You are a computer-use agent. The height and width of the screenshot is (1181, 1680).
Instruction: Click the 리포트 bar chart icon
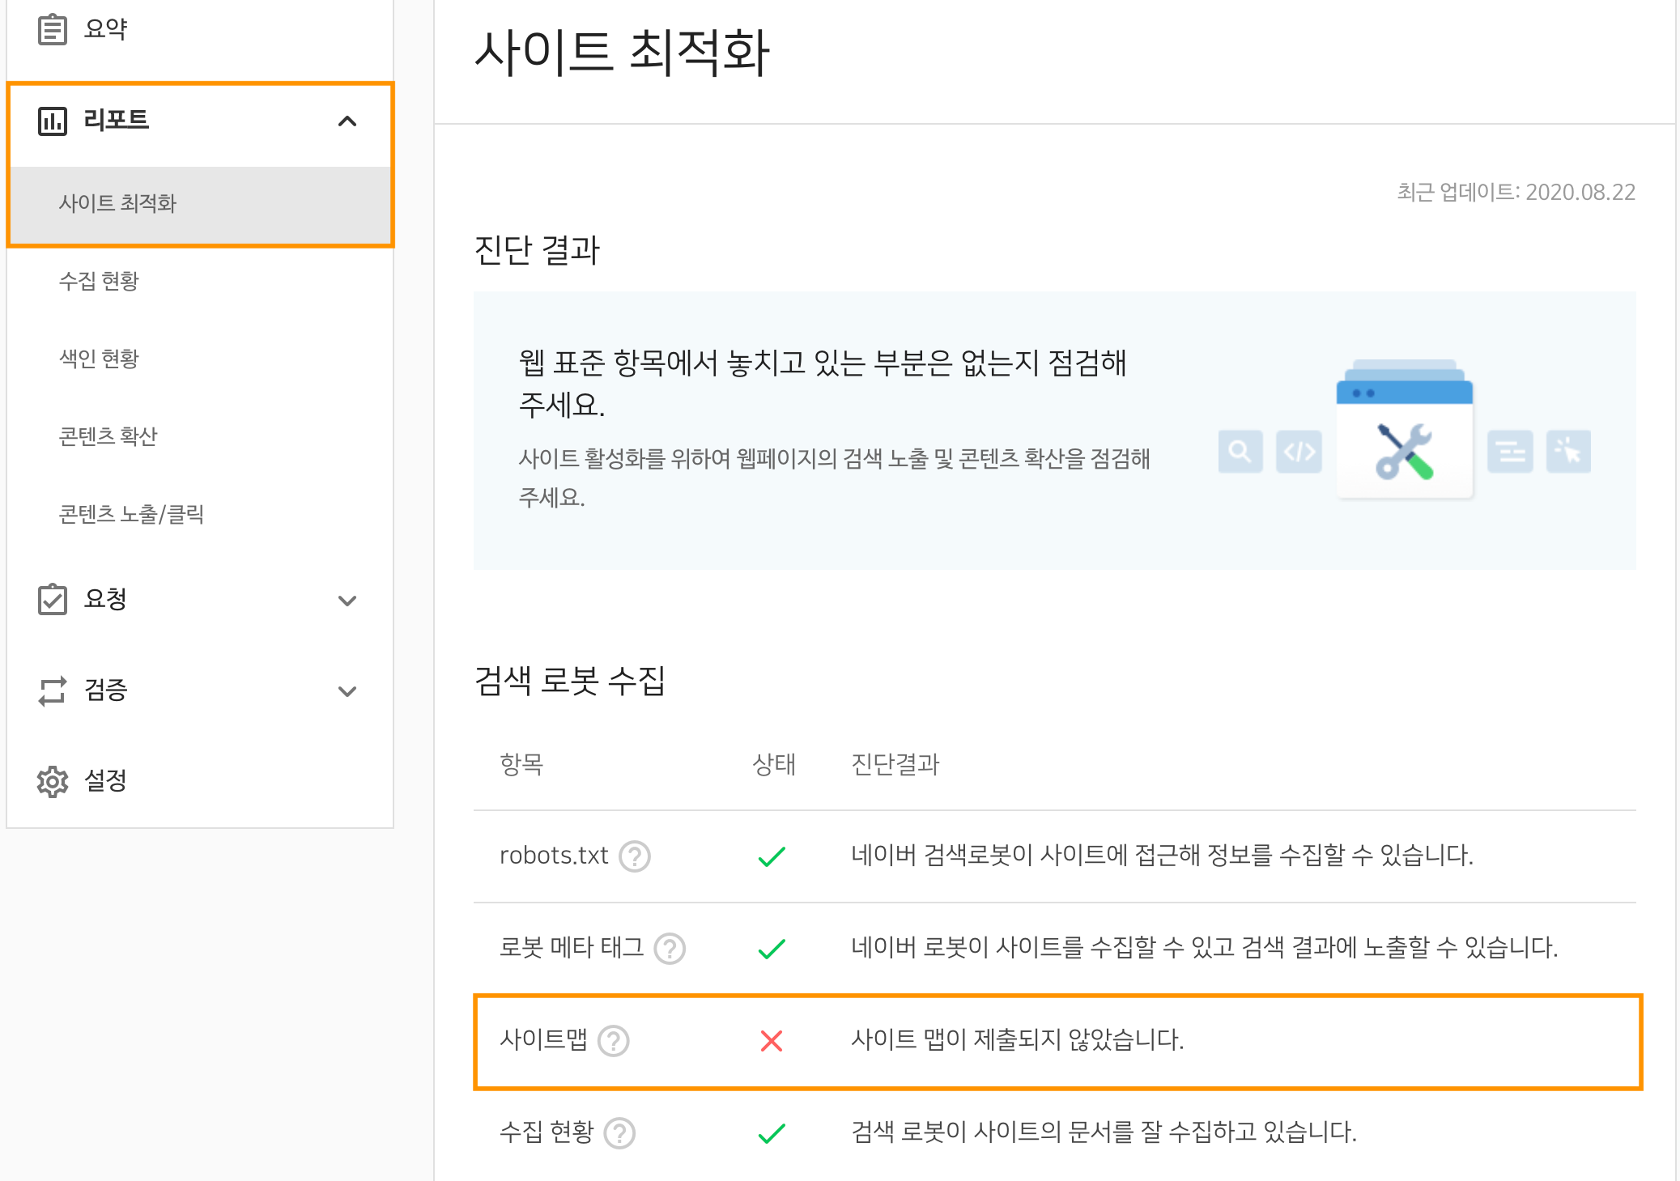53,121
